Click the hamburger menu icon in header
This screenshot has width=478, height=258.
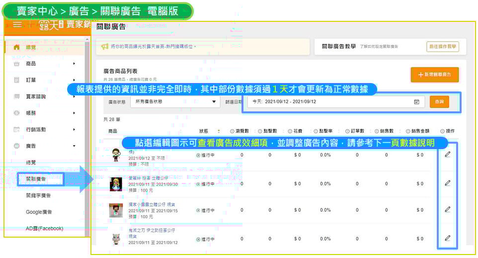(17, 24)
